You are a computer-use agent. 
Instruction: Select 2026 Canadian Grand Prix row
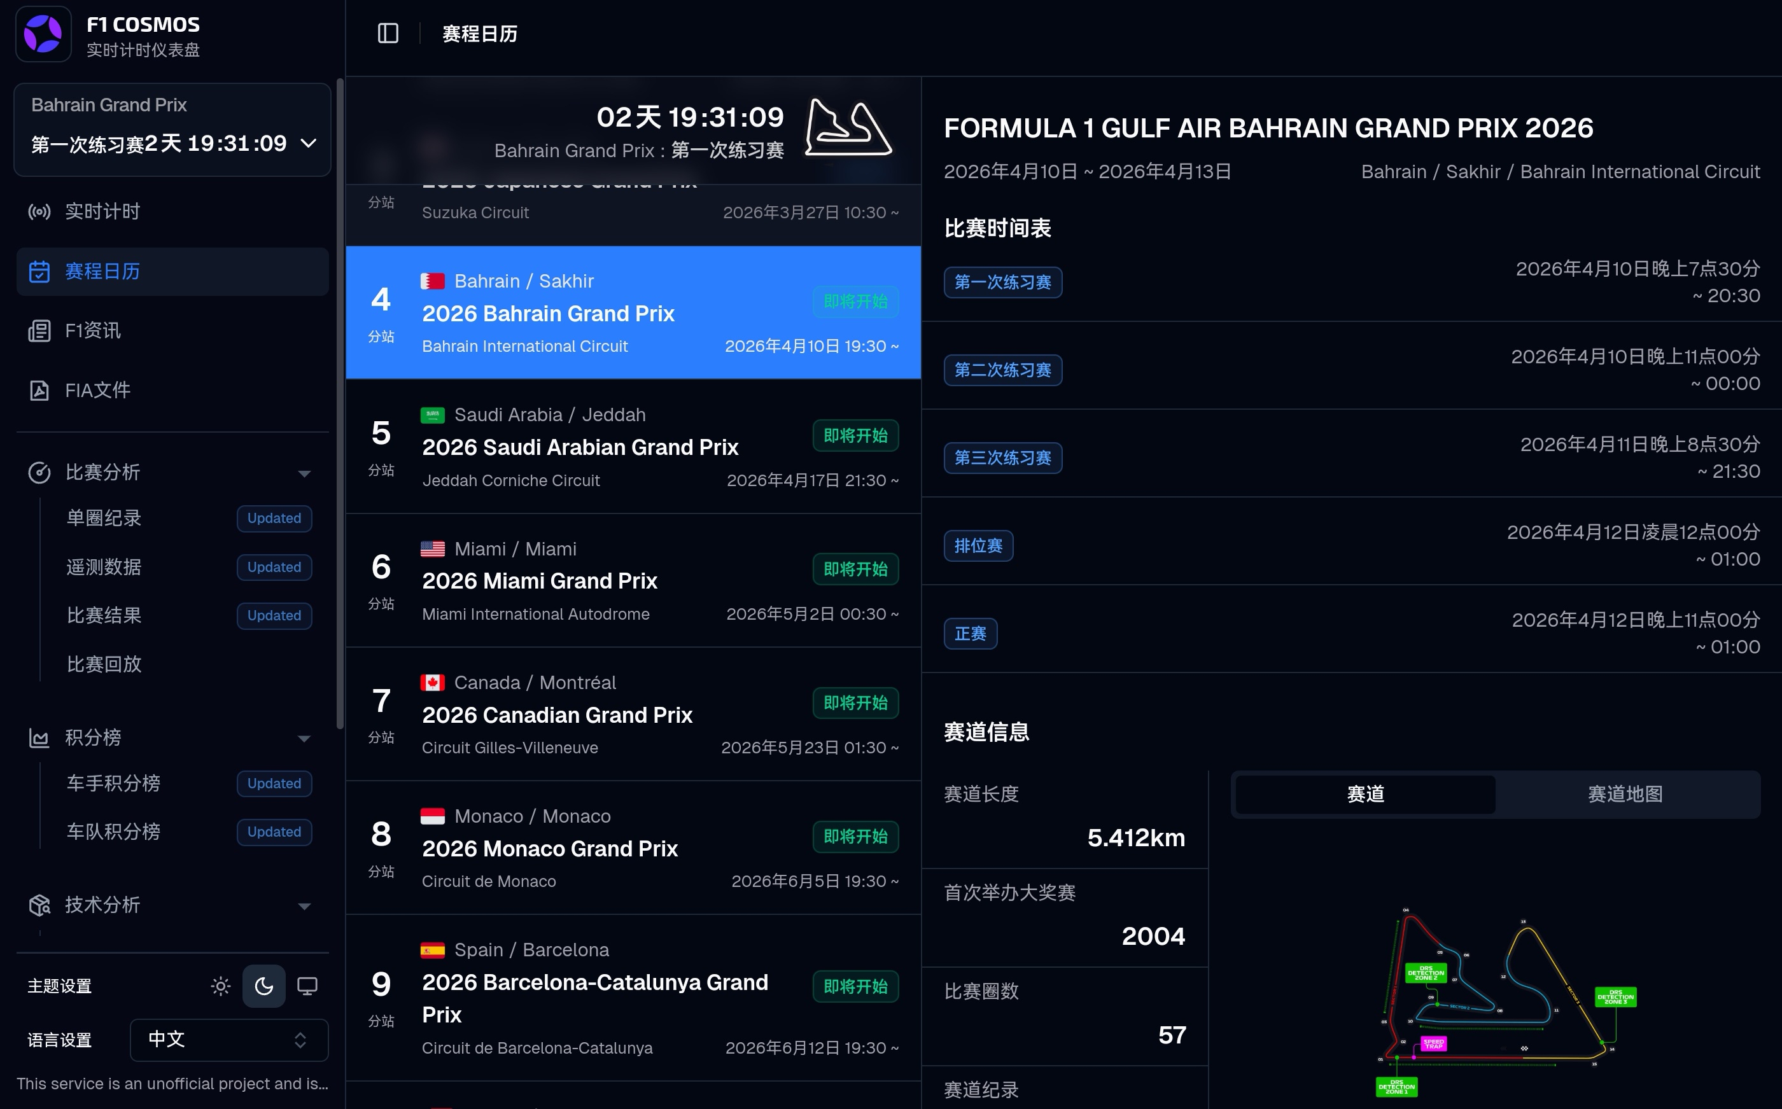(633, 715)
